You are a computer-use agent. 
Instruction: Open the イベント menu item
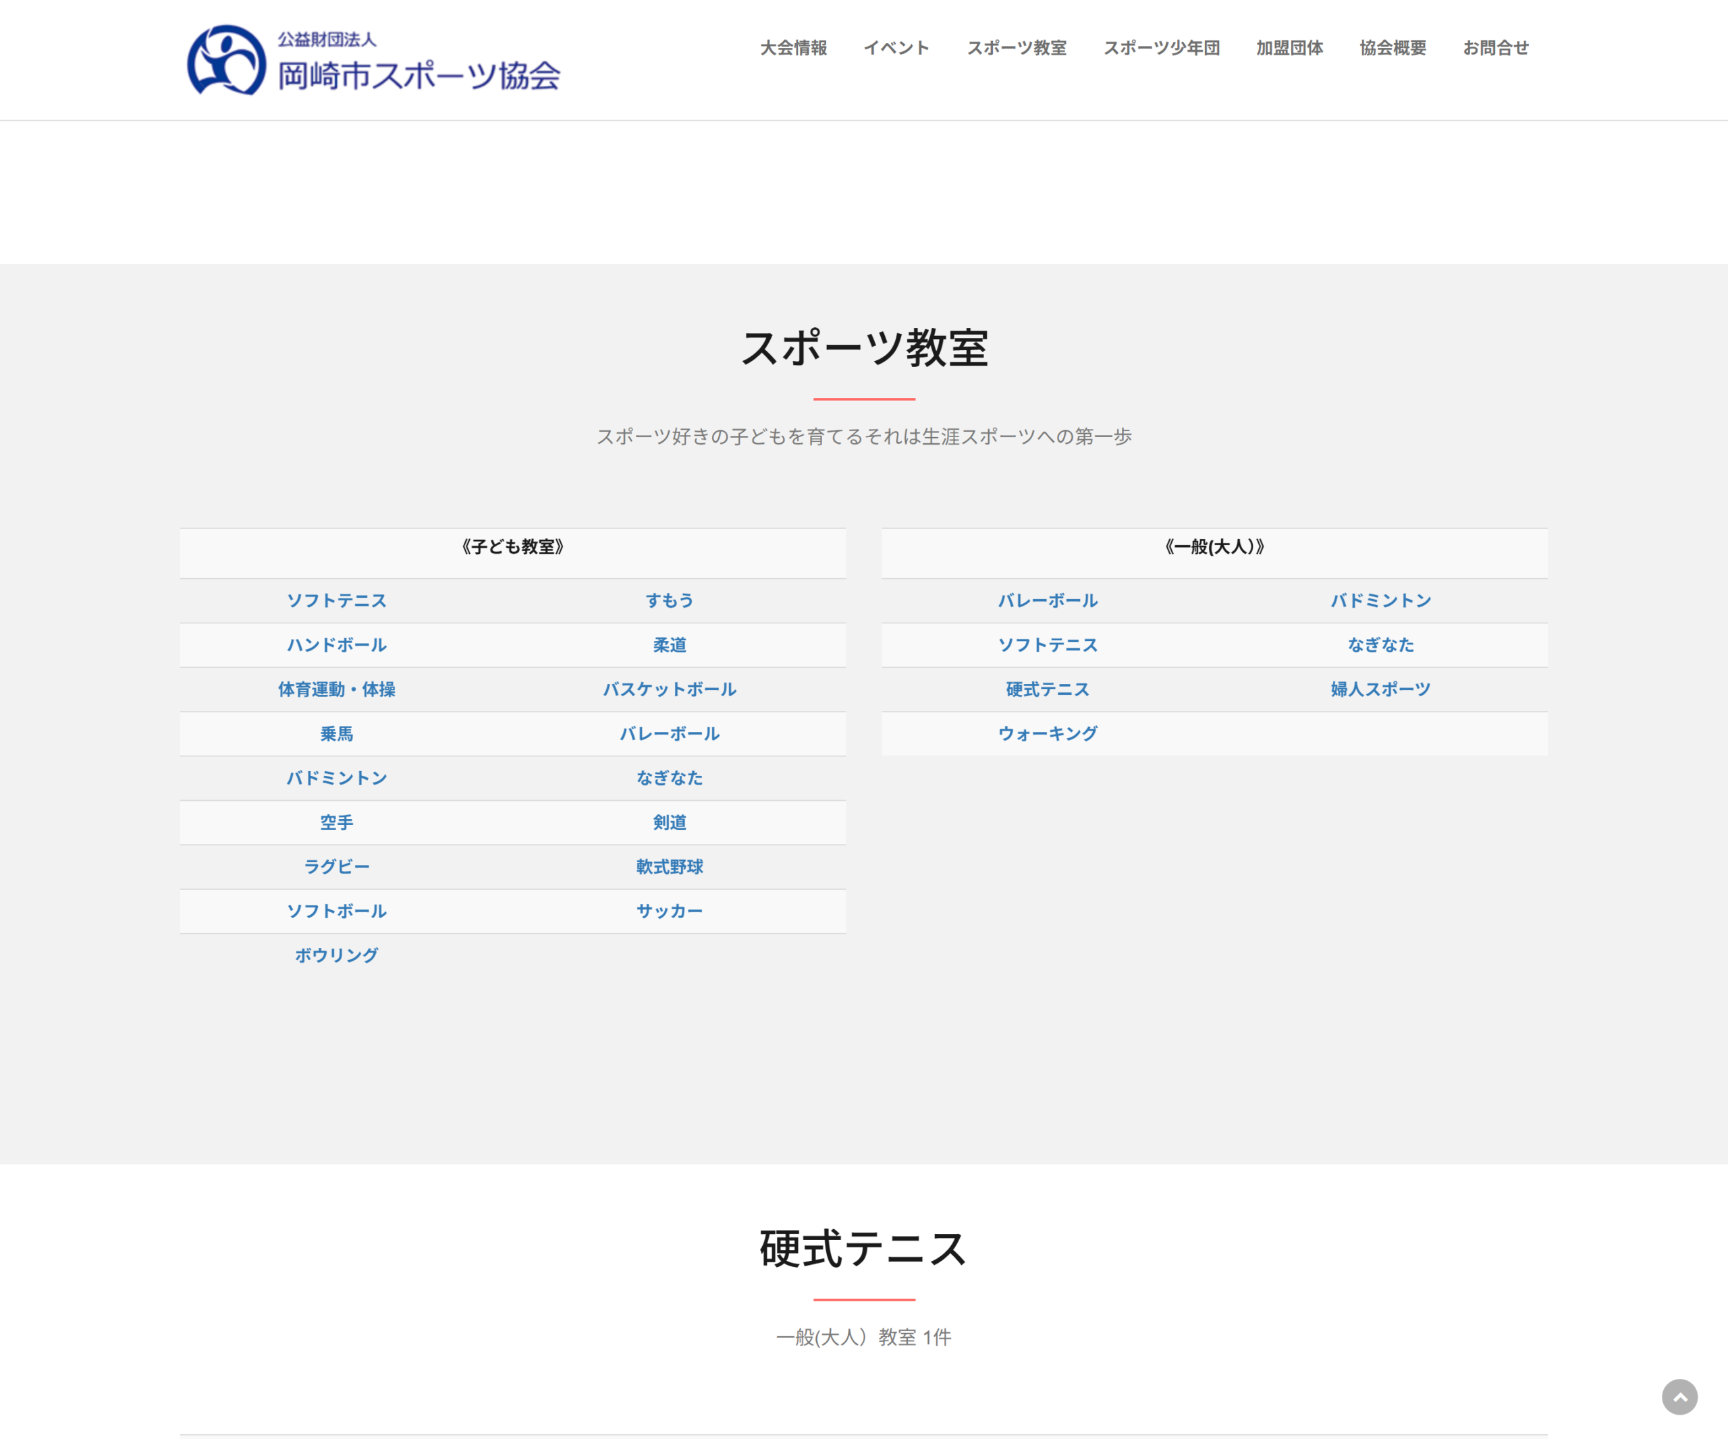pyautogui.click(x=896, y=48)
